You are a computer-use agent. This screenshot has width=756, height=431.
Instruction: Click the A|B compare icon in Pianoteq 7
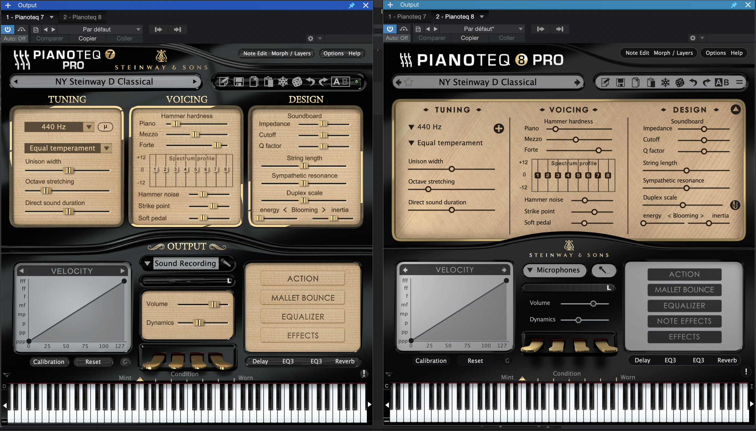[340, 82]
